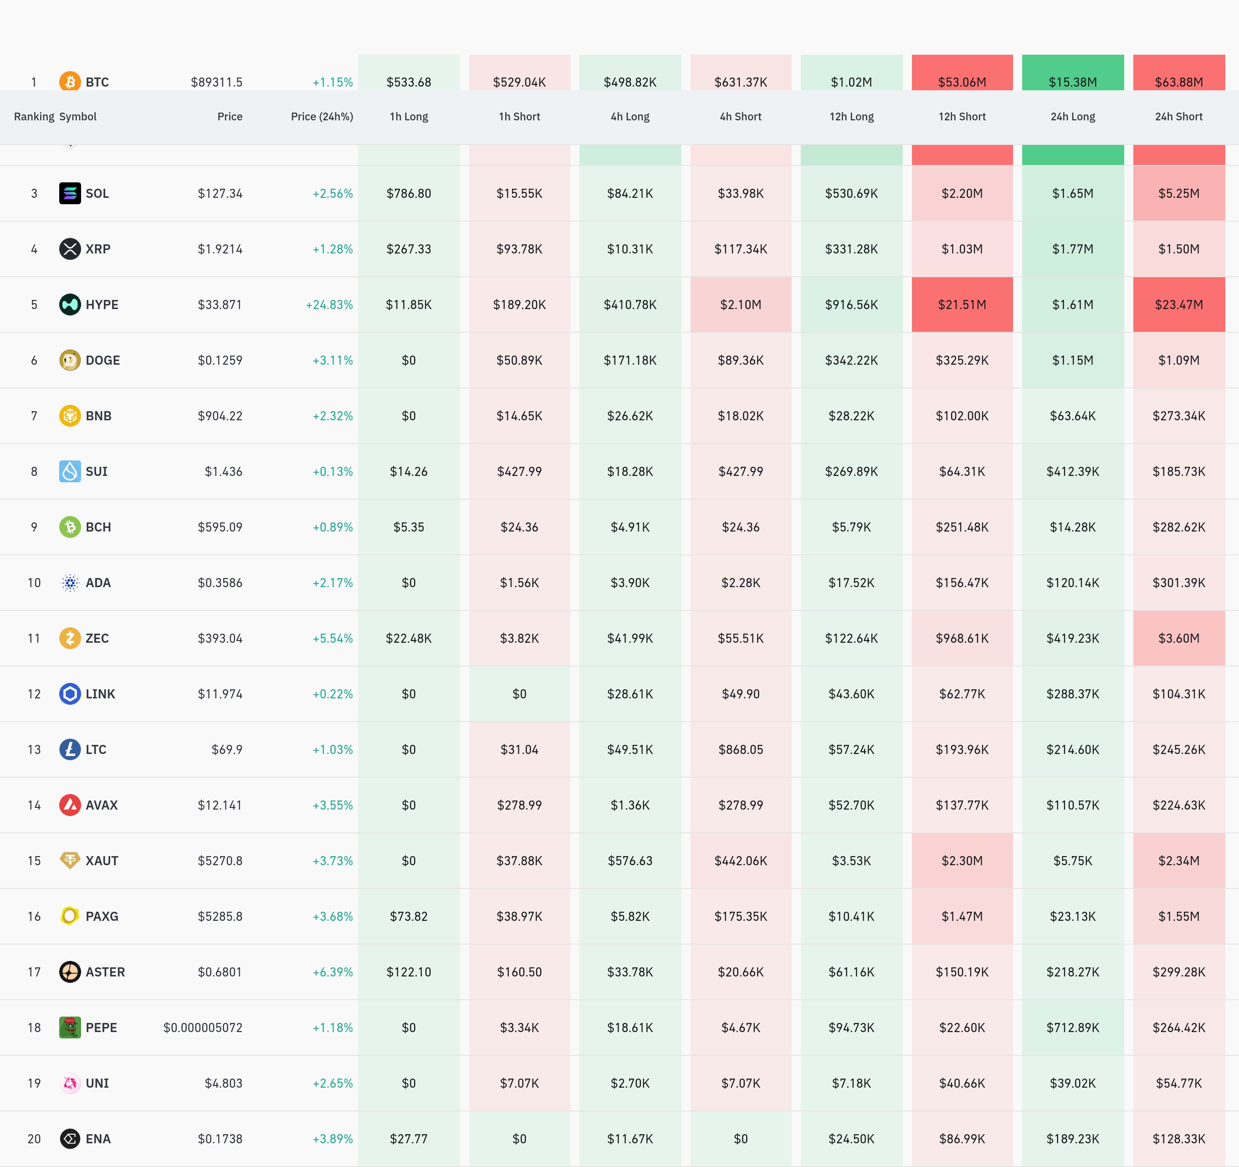This screenshot has height=1167, width=1239.
Task: Click the BNB coin icon
Action: tap(70, 415)
